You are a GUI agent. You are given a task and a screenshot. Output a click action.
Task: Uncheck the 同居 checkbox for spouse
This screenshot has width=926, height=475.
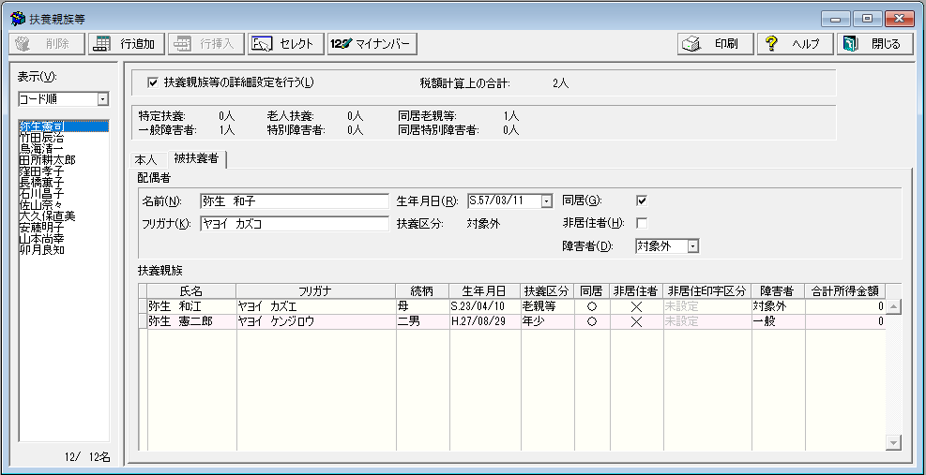tap(642, 200)
